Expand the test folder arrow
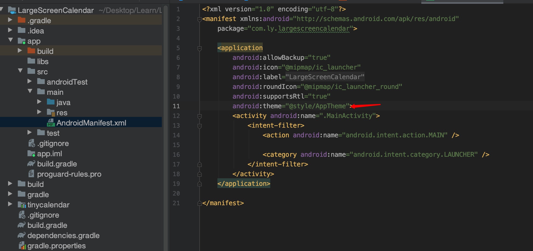The height and width of the screenshot is (251, 533). pos(30,132)
